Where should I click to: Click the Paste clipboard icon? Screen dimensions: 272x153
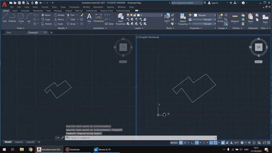point(250,18)
